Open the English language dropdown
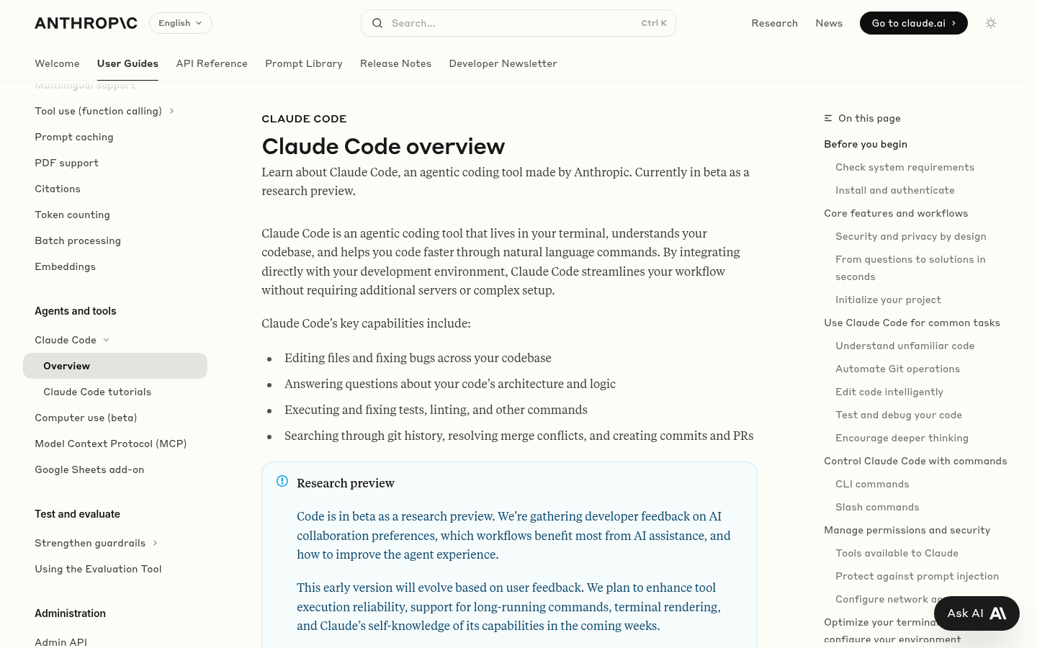 click(x=180, y=22)
